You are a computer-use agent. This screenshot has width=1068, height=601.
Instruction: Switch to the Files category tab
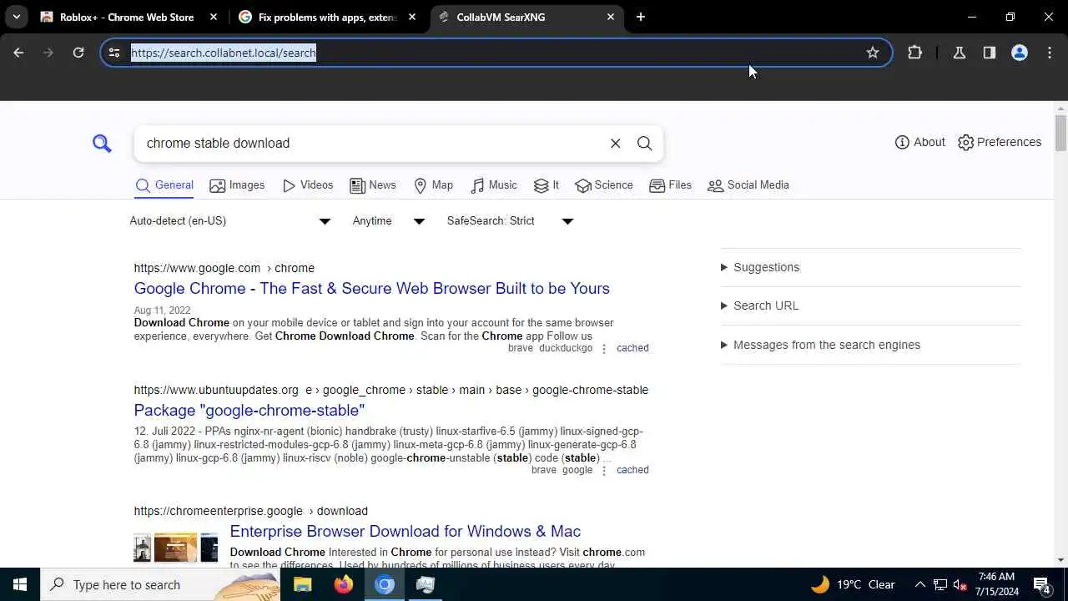(671, 185)
